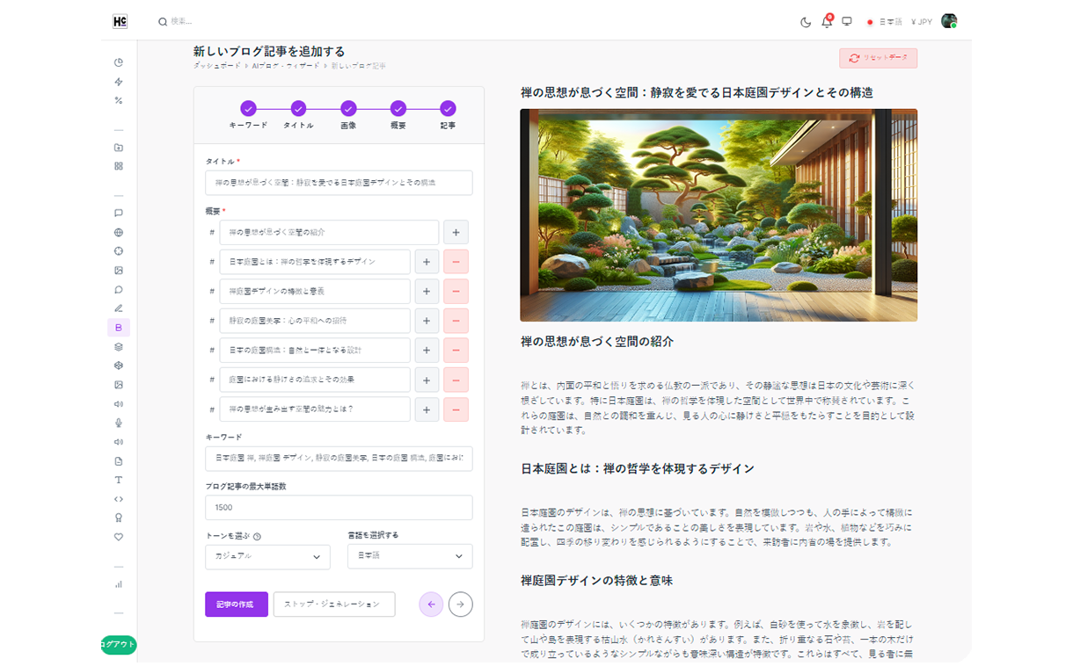Click the タイトル input field

(339, 183)
